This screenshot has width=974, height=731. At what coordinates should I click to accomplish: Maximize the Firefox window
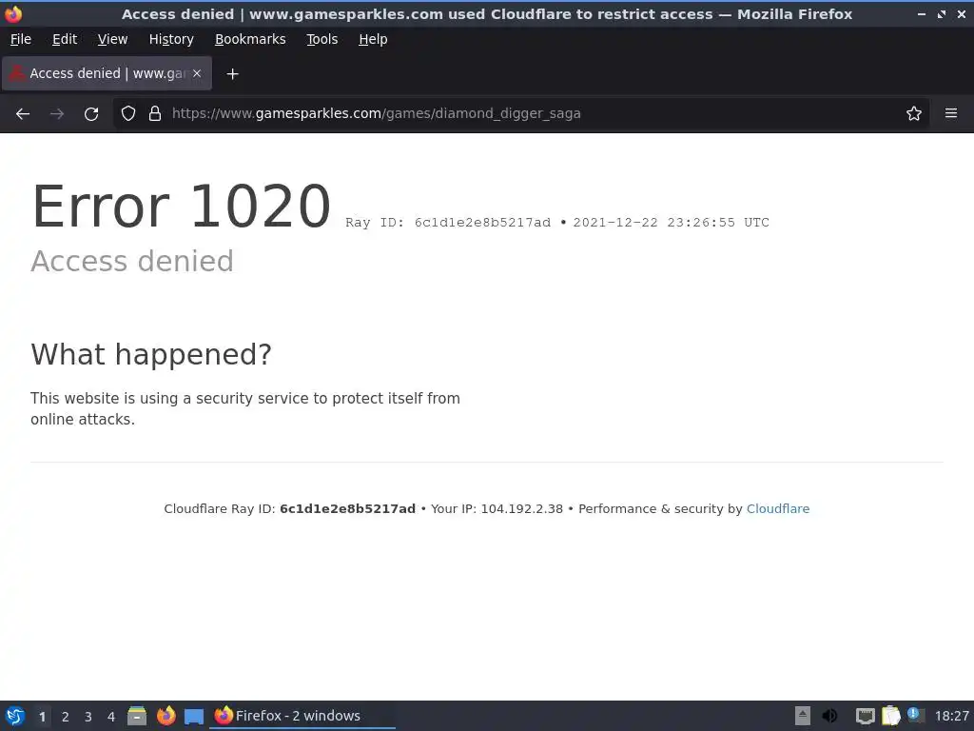(x=942, y=13)
